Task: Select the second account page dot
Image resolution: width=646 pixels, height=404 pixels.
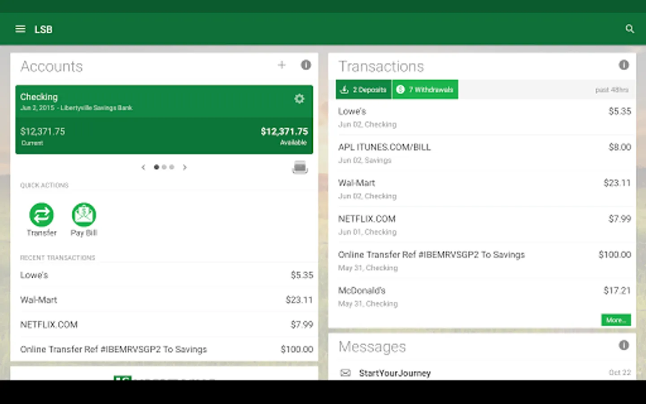Action: pyautogui.click(x=164, y=167)
